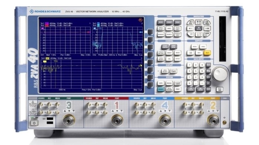Screen dimensions: 259x145
Task: Push the AREA SELECT display key
Action: (165, 71)
